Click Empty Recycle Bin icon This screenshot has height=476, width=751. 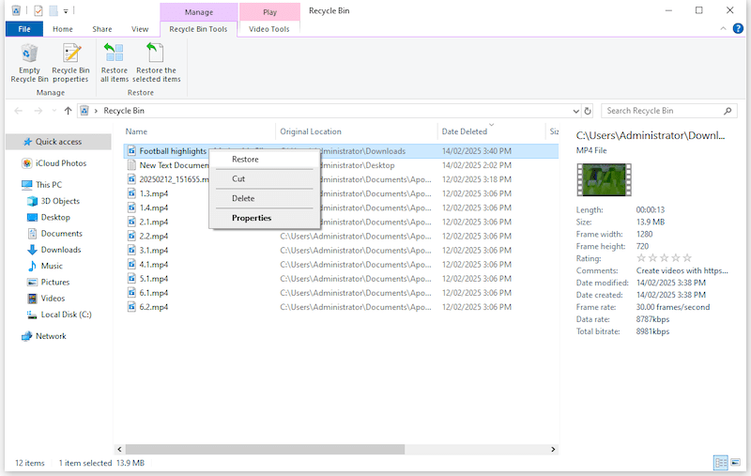(29, 54)
